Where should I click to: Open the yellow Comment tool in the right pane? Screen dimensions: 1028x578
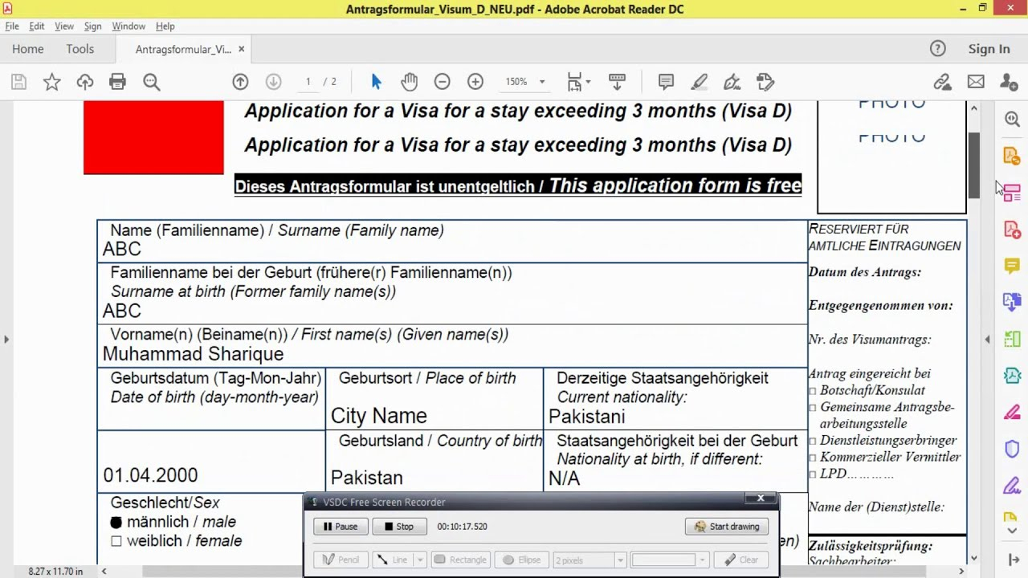pos(1012,266)
